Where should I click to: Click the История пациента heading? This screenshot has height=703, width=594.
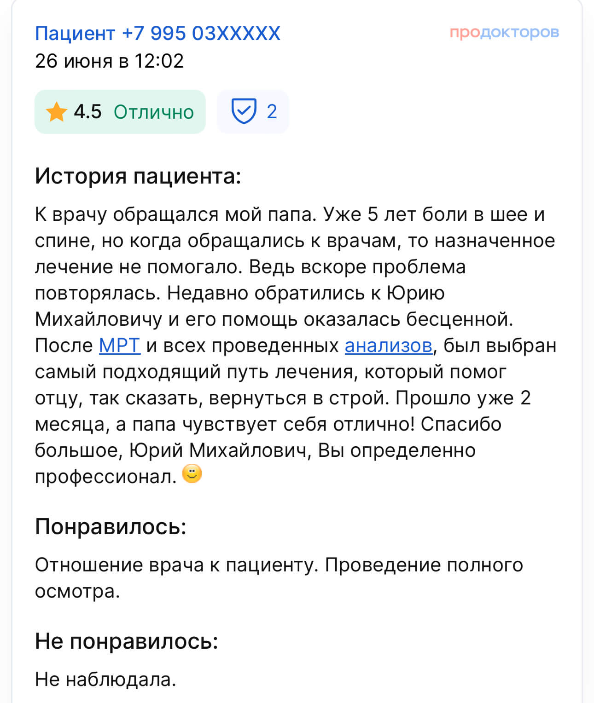pyautogui.click(x=138, y=176)
